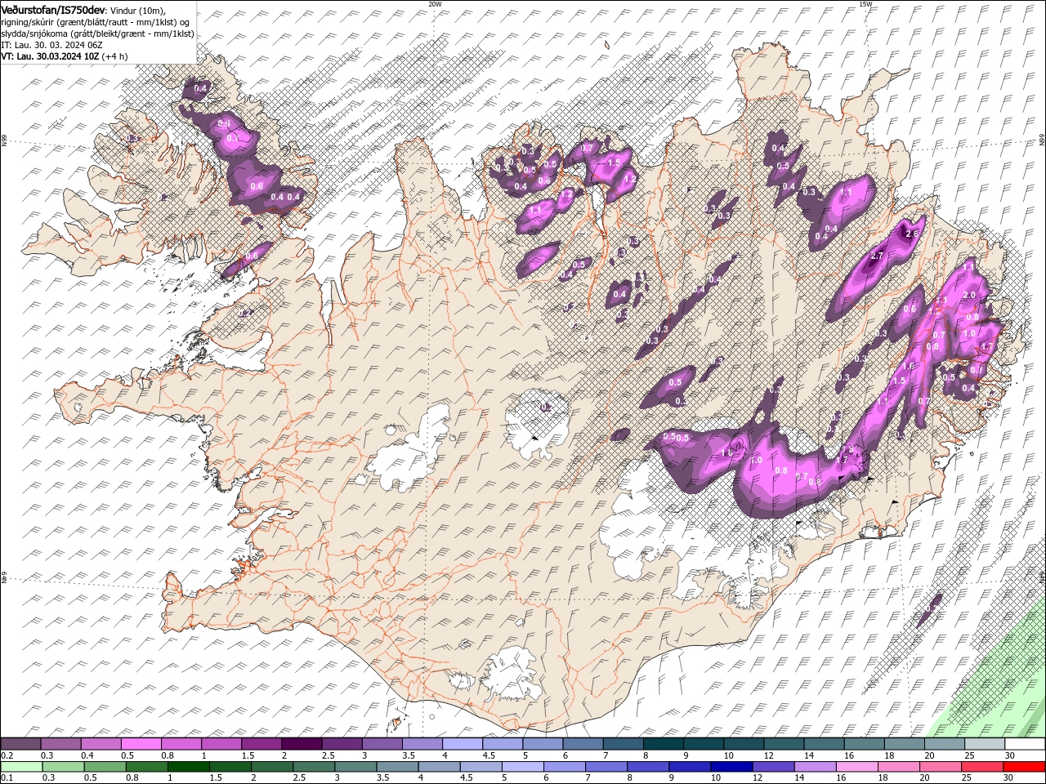This screenshot has height=784, width=1046.
Task: Select the bright red 30 swatch, lower legend row
Action: click(1025, 767)
